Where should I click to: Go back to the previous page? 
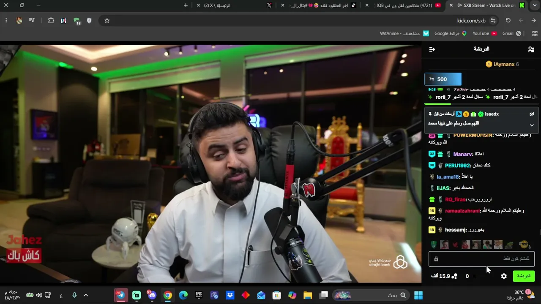click(x=534, y=21)
